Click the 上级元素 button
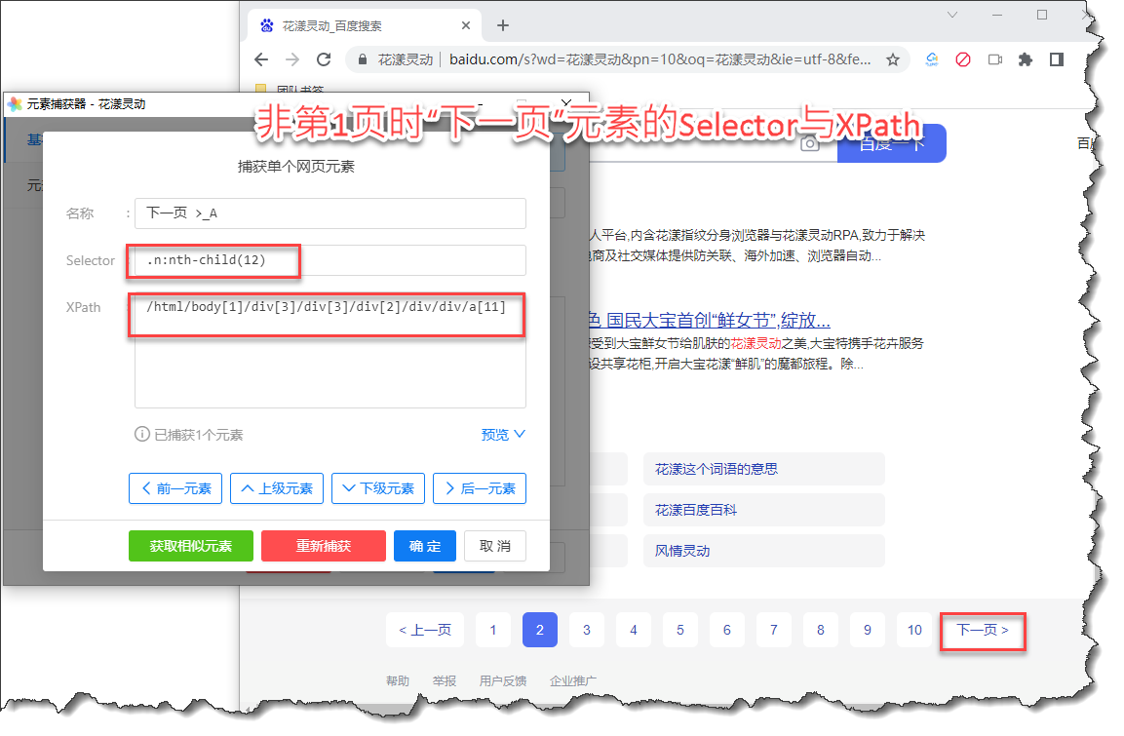The width and height of the screenshot is (1124, 736). (x=277, y=488)
